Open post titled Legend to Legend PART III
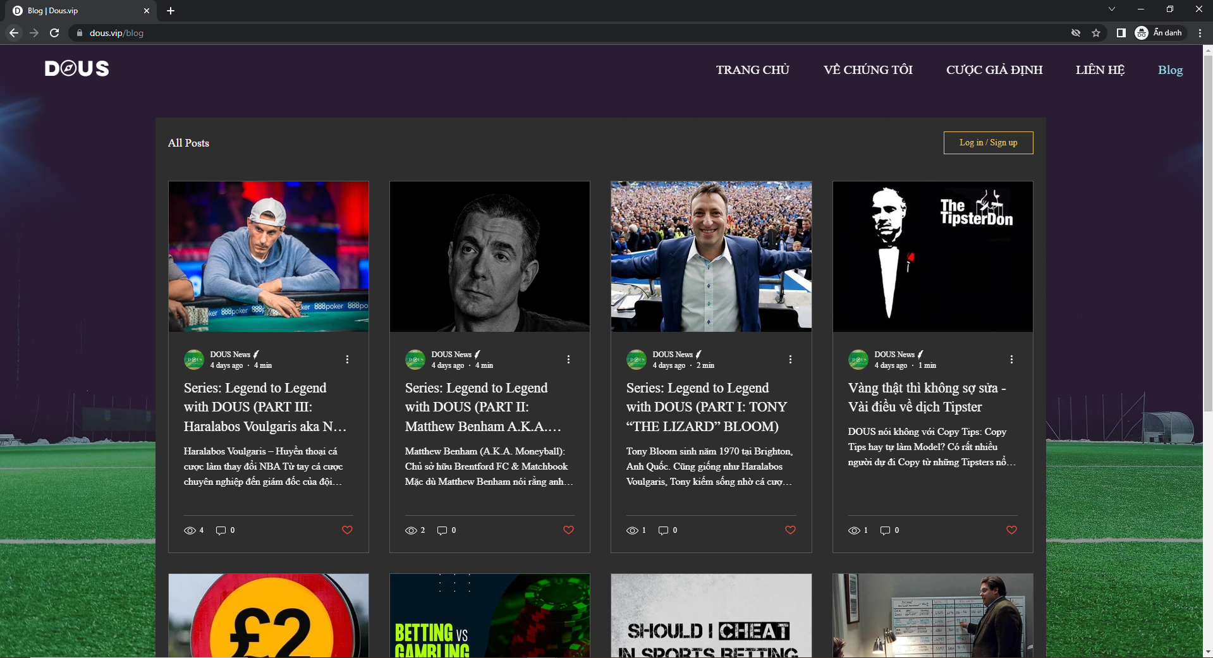The height and width of the screenshot is (658, 1213). coord(265,407)
